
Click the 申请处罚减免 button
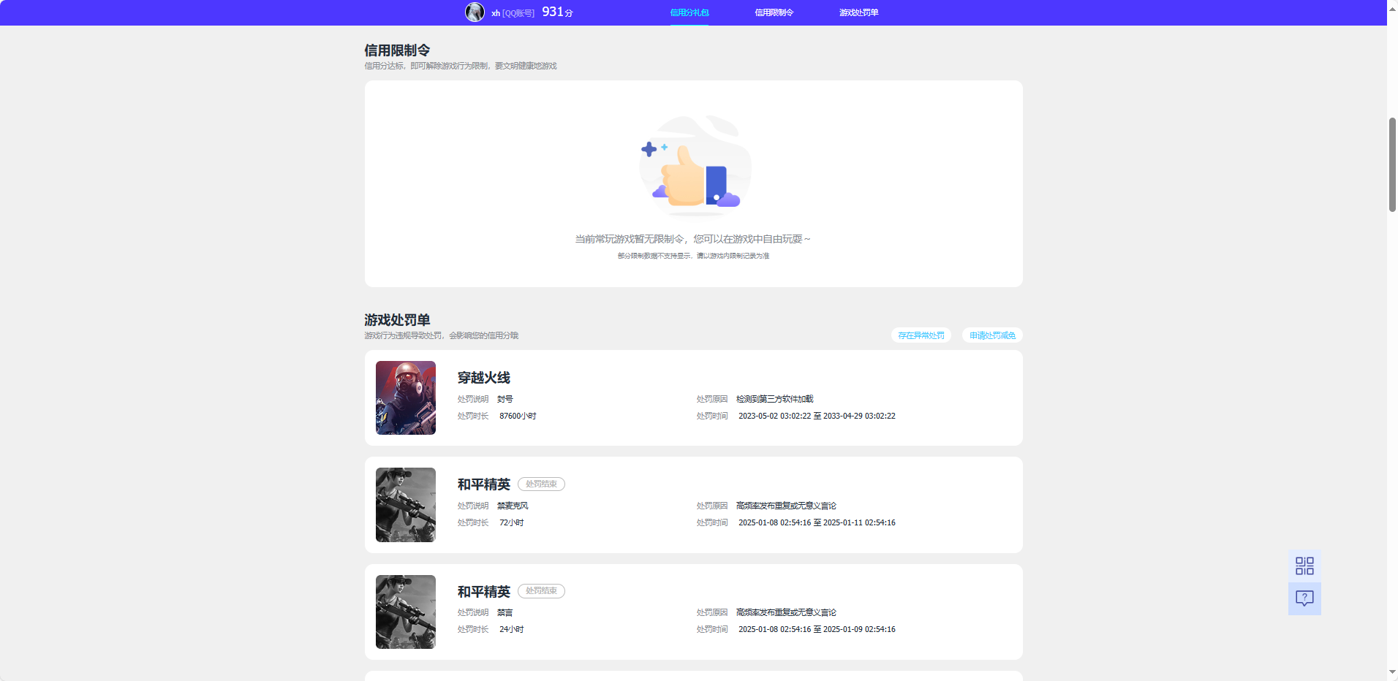click(991, 335)
